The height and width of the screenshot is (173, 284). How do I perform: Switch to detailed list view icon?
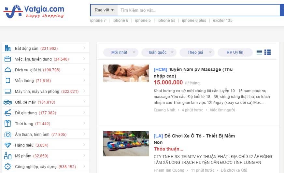pyautogui.click(x=267, y=52)
